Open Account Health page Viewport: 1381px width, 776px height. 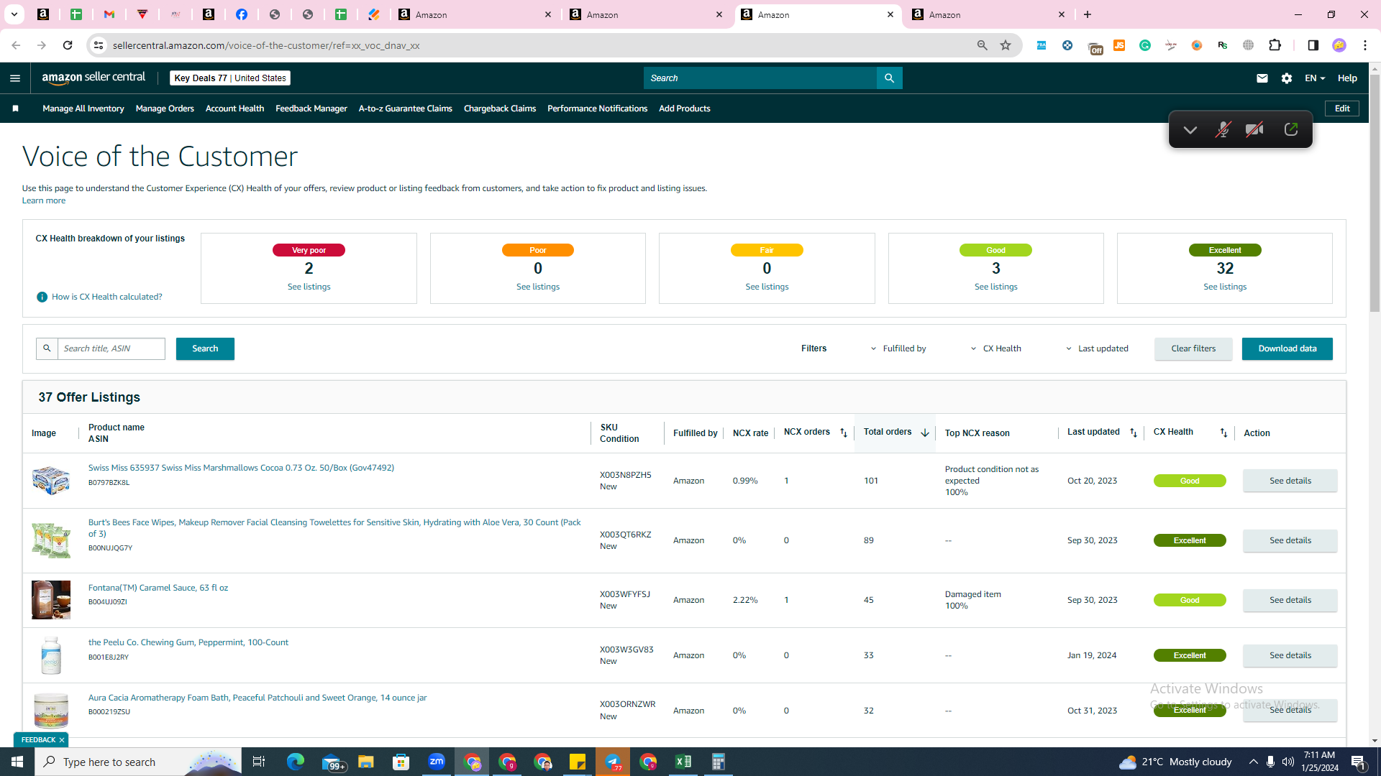pos(234,108)
